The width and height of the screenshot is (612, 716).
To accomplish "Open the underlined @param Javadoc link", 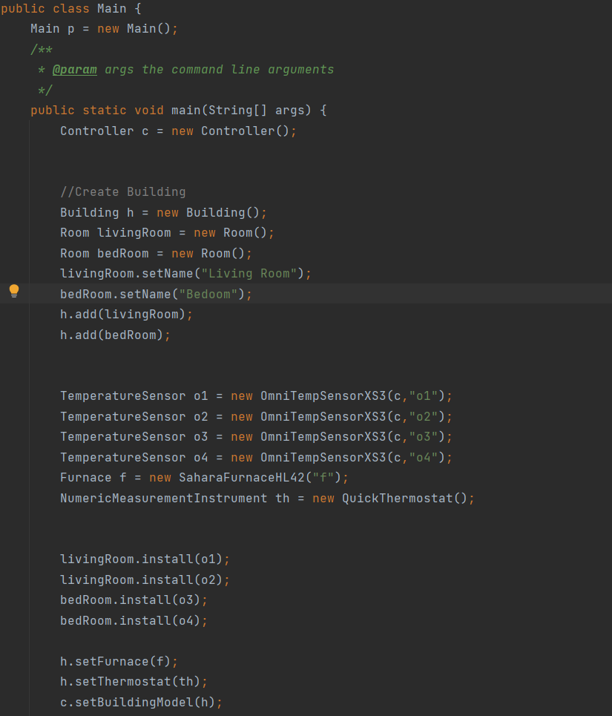I will [x=74, y=69].
